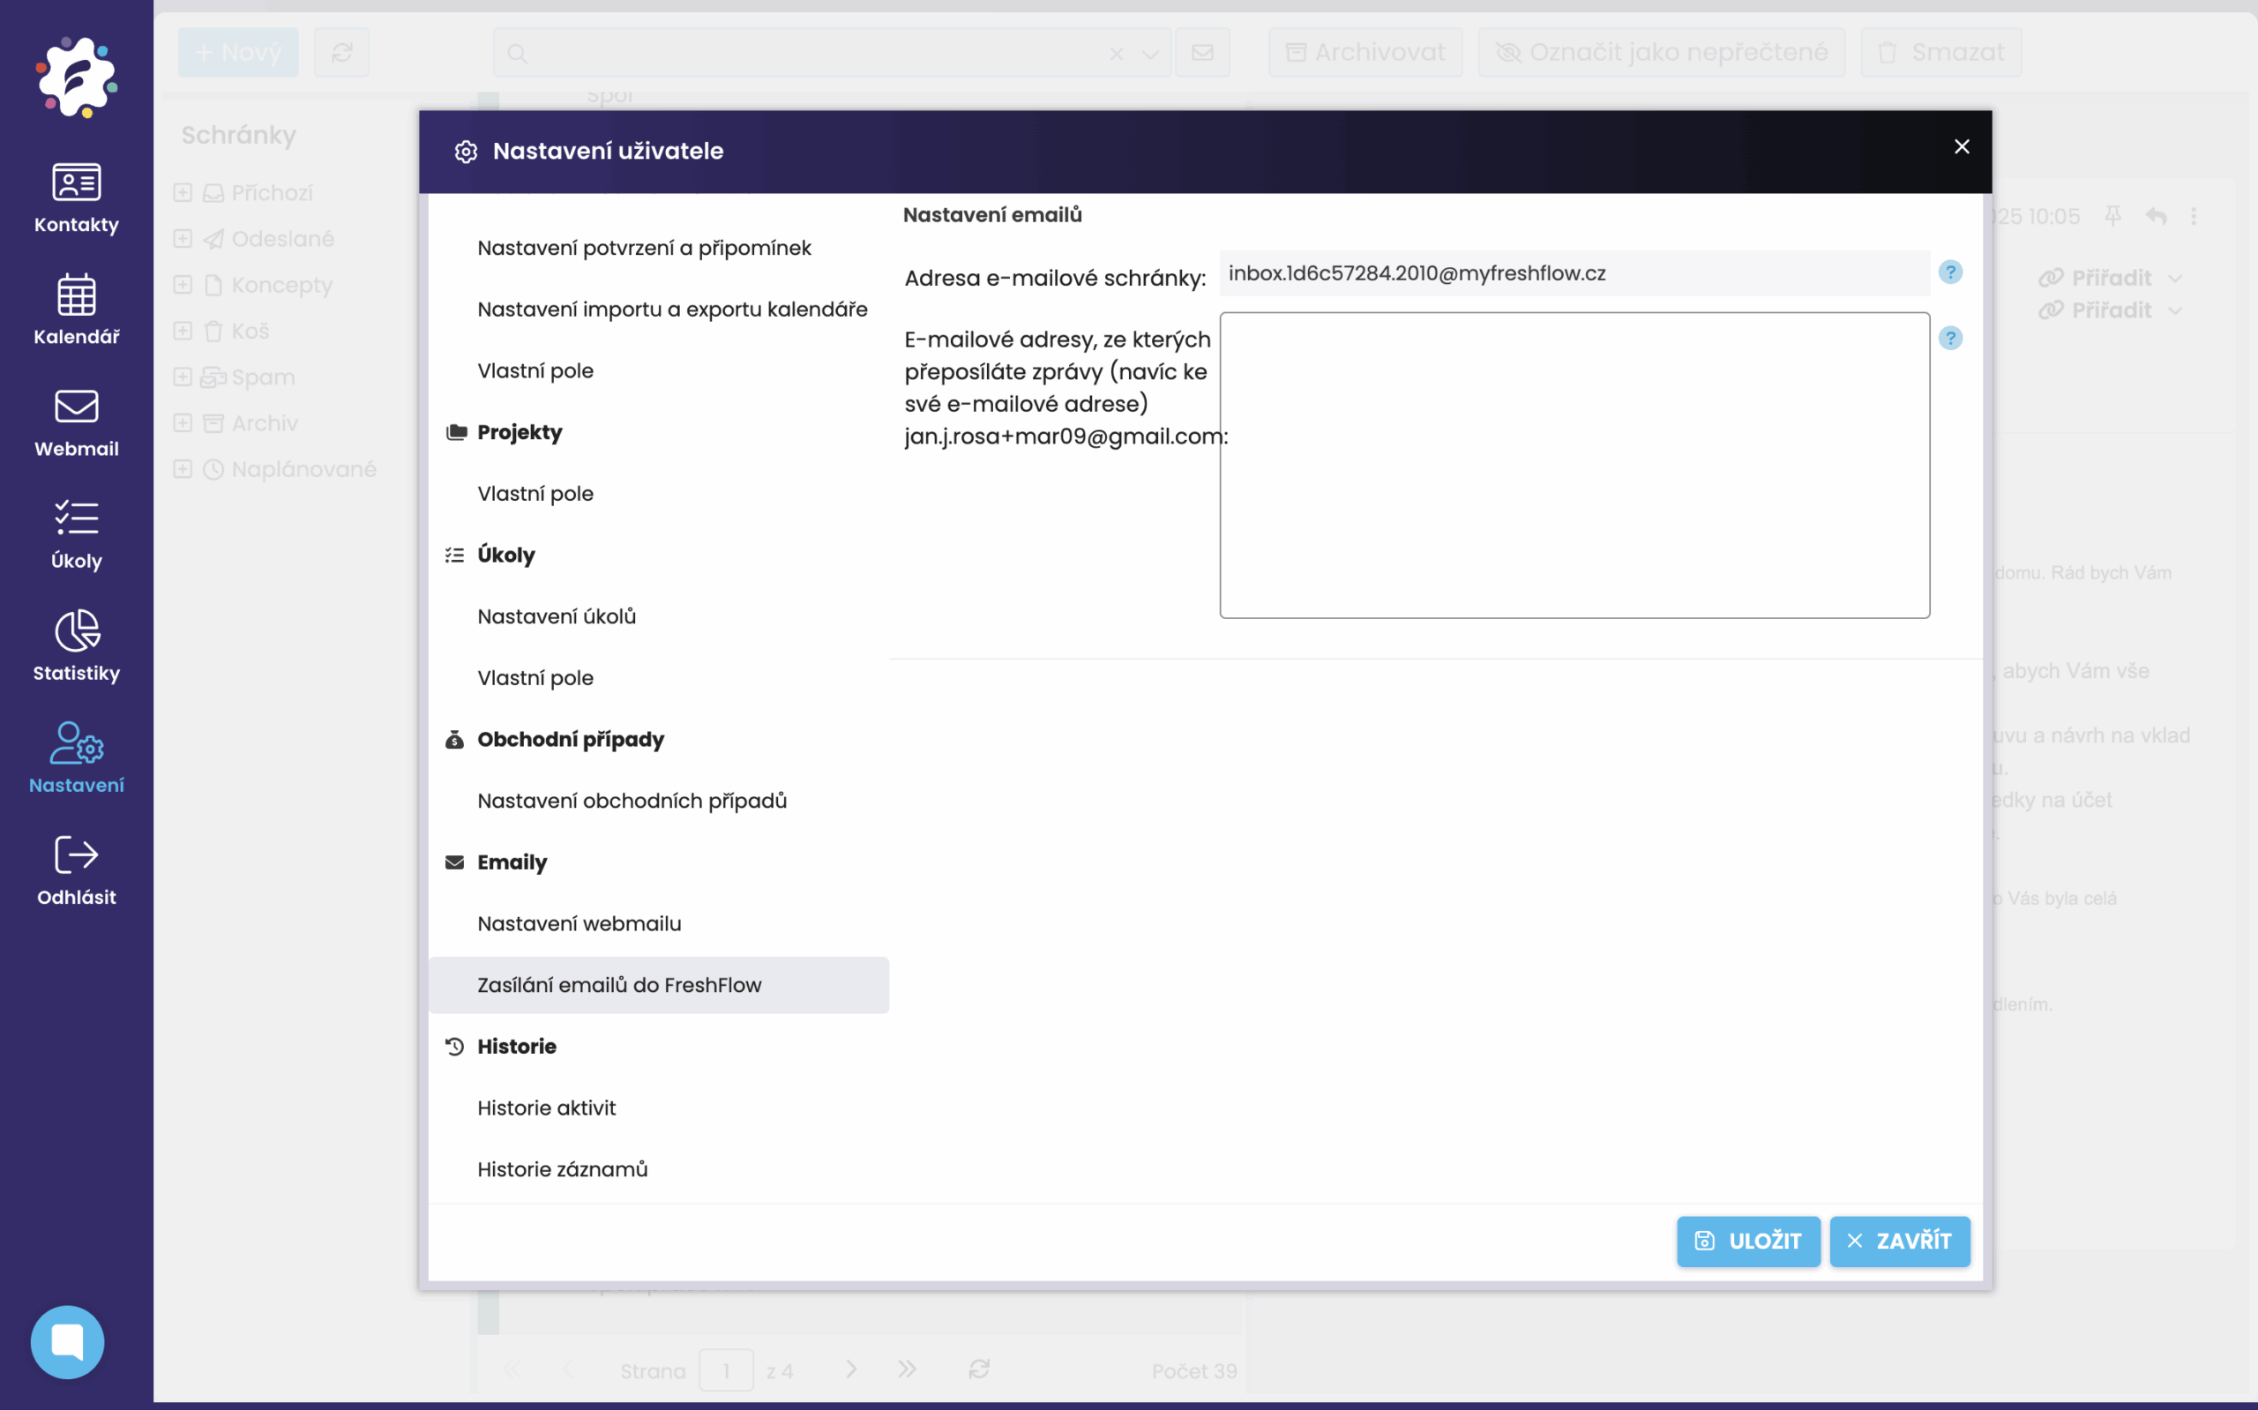Open Nastavení obchodních případů item
Screen dimensions: 2258x1410
point(632,801)
